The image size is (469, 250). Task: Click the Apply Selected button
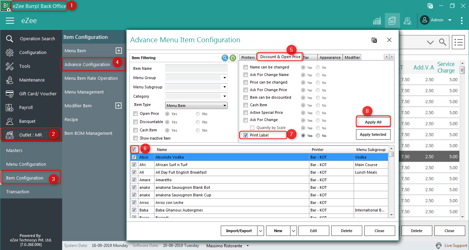point(373,134)
